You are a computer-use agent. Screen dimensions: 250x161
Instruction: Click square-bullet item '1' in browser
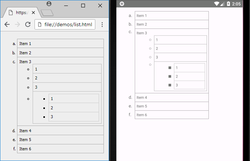click(74, 99)
